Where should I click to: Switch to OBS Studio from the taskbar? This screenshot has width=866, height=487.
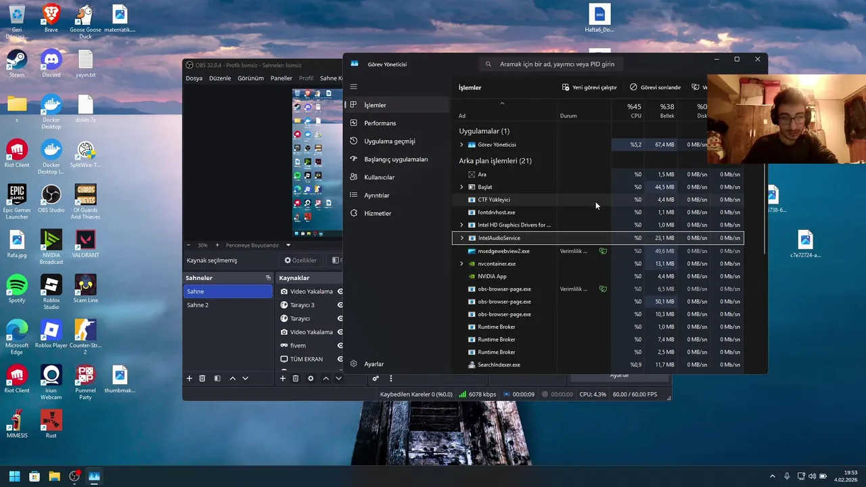(74, 476)
